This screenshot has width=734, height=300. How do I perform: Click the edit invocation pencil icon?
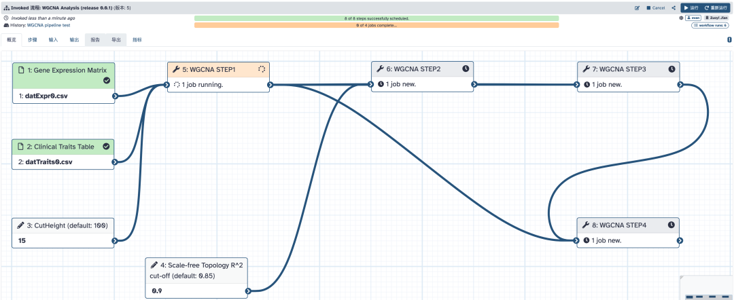pos(637,8)
